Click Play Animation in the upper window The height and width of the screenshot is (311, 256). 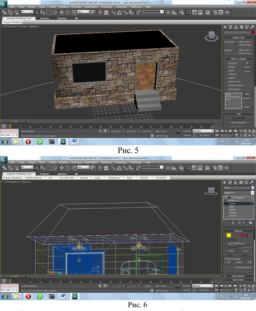click(x=226, y=131)
